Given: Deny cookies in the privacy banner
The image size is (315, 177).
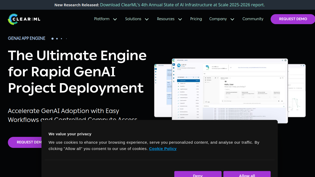Looking at the screenshot, I should tap(198, 174).
